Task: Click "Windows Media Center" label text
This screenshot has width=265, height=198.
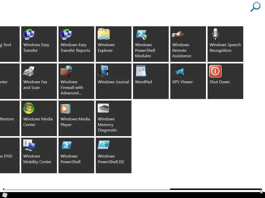Action: coord(38,122)
